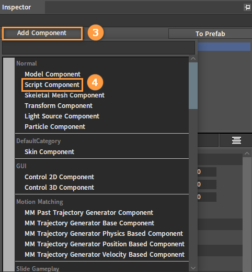
Task: Click the first numeric field showing 0
Action: pyautogui.click(x=207, y=172)
